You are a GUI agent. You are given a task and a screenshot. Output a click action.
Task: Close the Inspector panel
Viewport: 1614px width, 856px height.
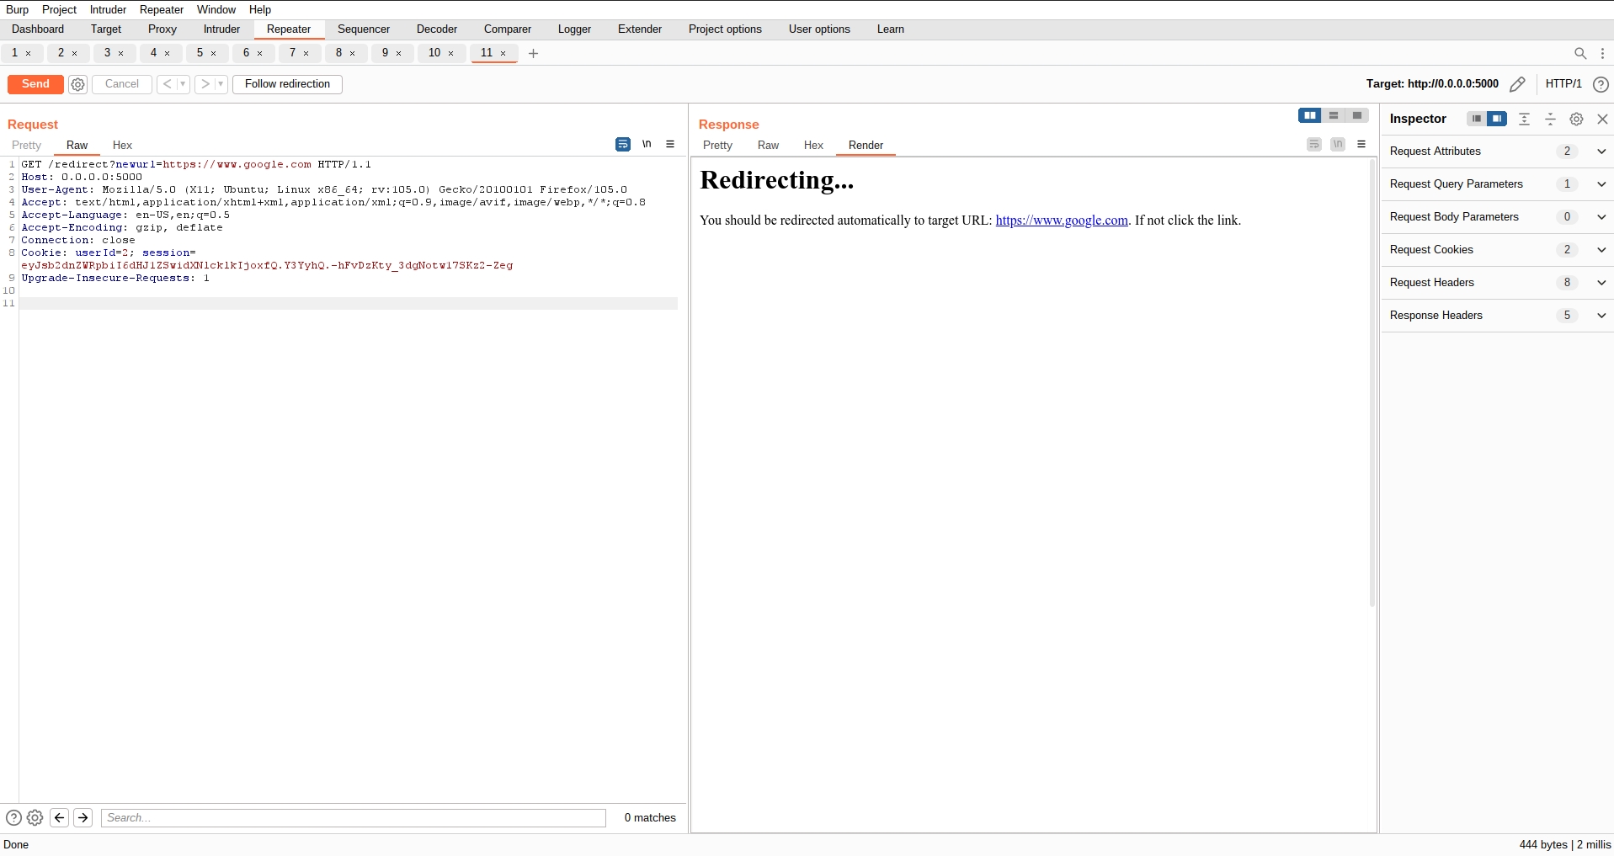[x=1602, y=120]
